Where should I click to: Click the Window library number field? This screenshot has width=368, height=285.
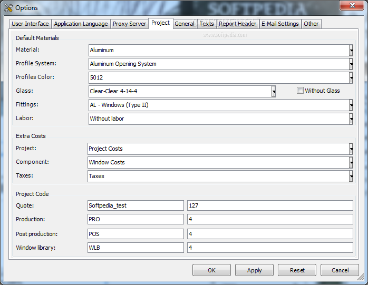point(270,248)
